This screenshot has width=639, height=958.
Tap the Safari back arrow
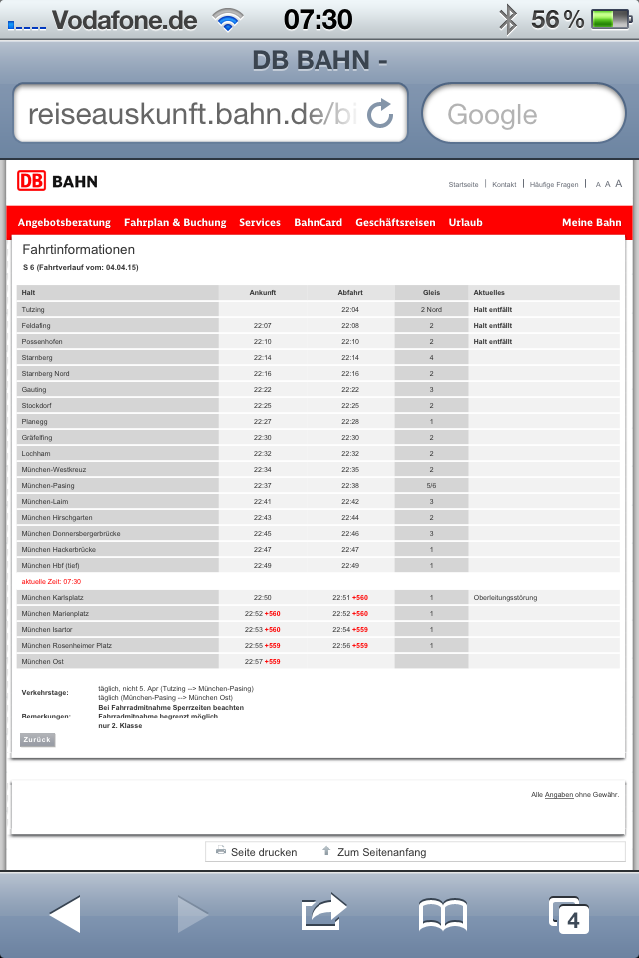(x=66, y=915)
